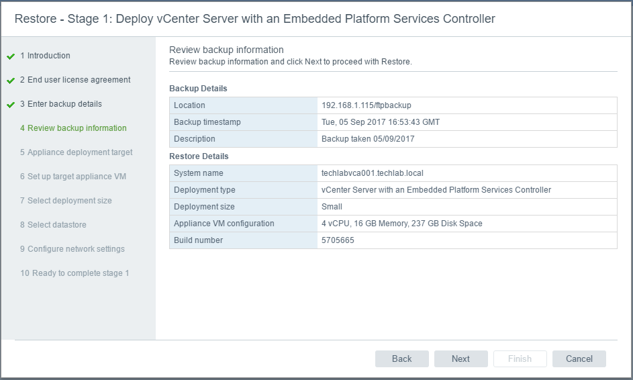Go to step 1 Introduction
This screenshot has width=633, height=380.
(x=45, y=55)
